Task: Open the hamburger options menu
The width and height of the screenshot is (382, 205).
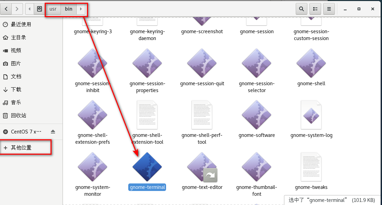Action: (329, 9)
